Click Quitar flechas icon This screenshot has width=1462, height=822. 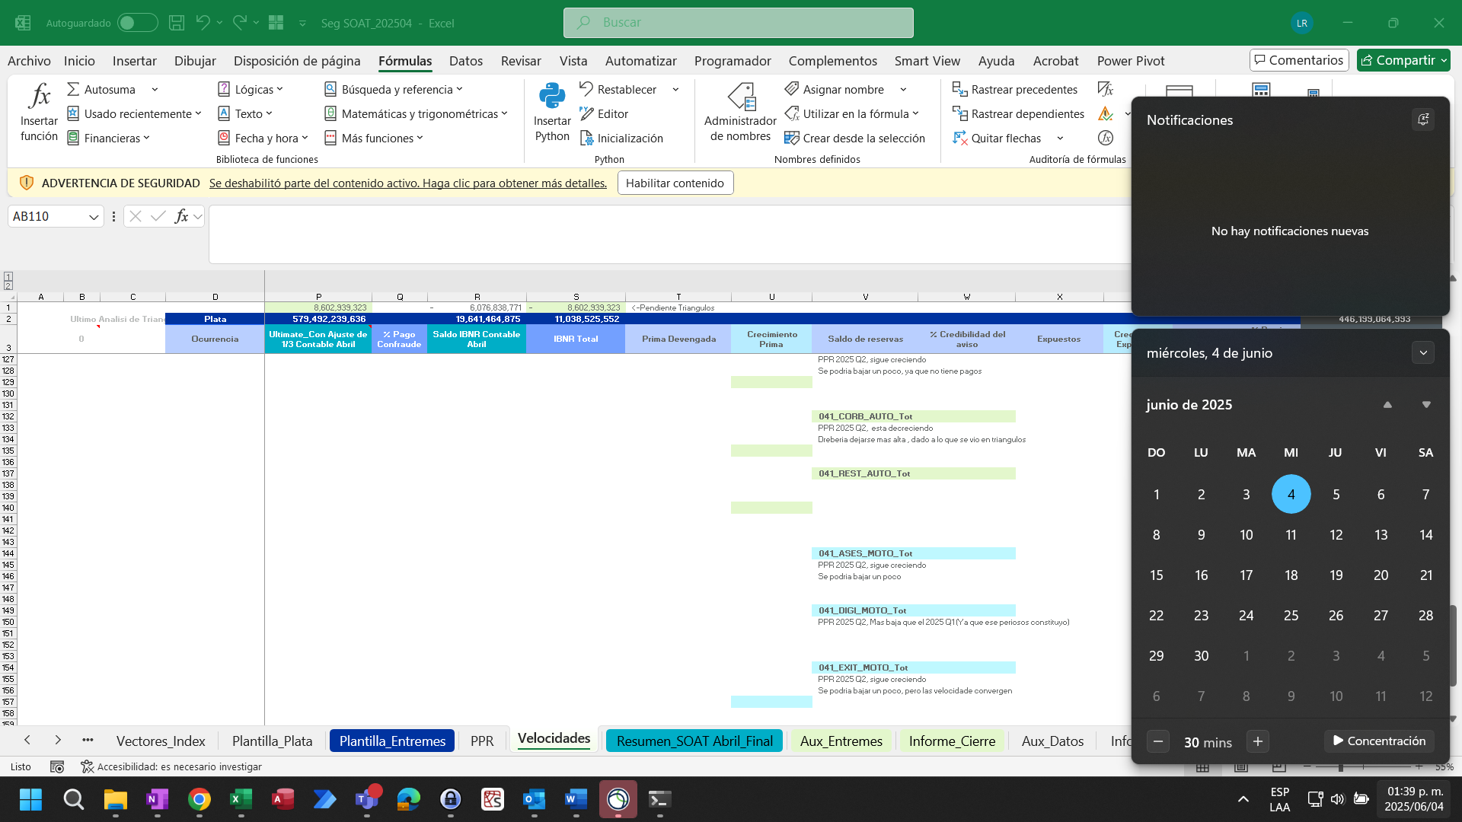pyautogui.click(x=960, y=139)
